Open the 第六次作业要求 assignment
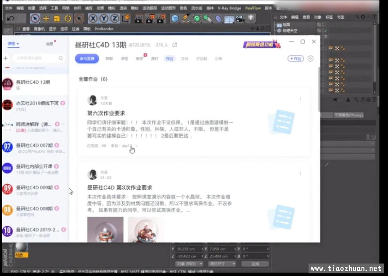The width and height of the screenshot is (388, 276). point(106,113)
